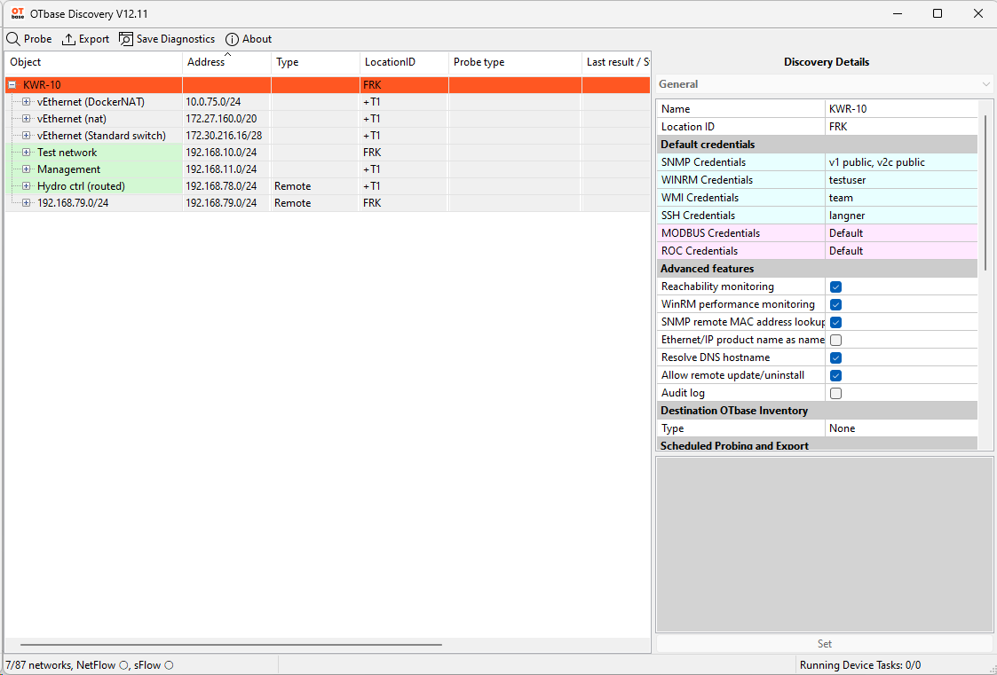Click the Probe toolbar label
The height and width of the screenshot is (675, 997).
point(37,39)
